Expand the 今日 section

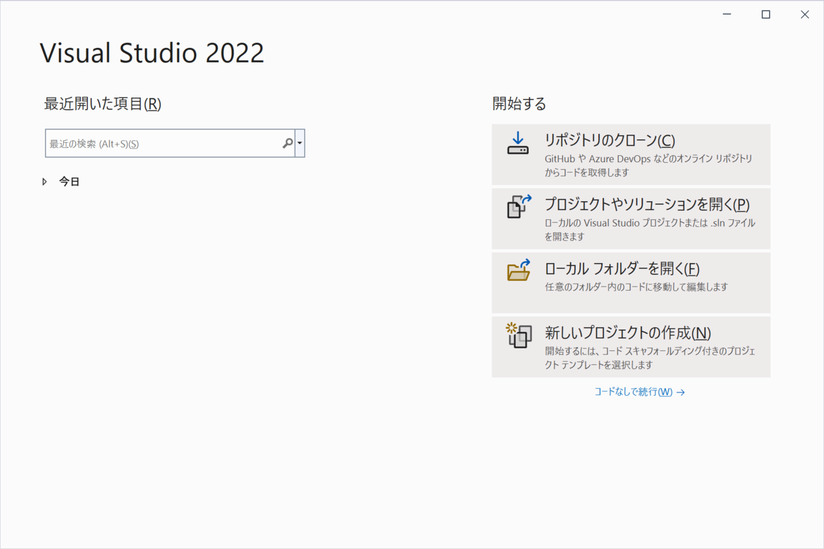[69, 181]
